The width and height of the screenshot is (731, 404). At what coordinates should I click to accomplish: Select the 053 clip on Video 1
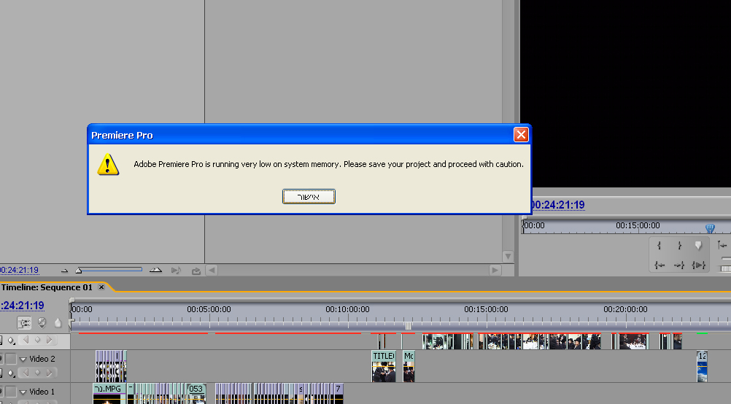[196, 394]
